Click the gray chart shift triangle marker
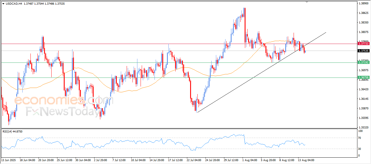Image resolution: width=371 pixels, height=164 pixels. (307, 2)
